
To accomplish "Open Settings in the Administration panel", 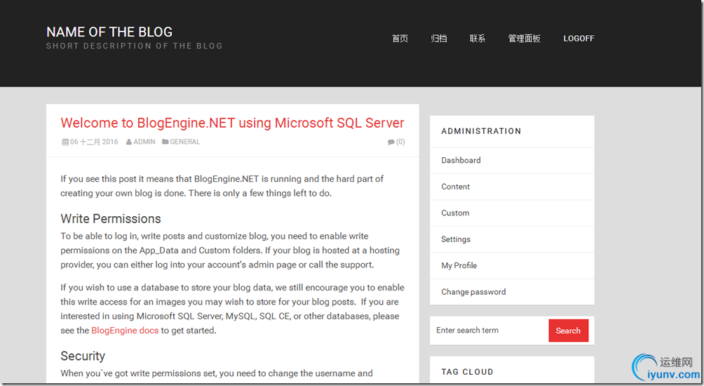I will pyautogui.click(x=512, y=239).
